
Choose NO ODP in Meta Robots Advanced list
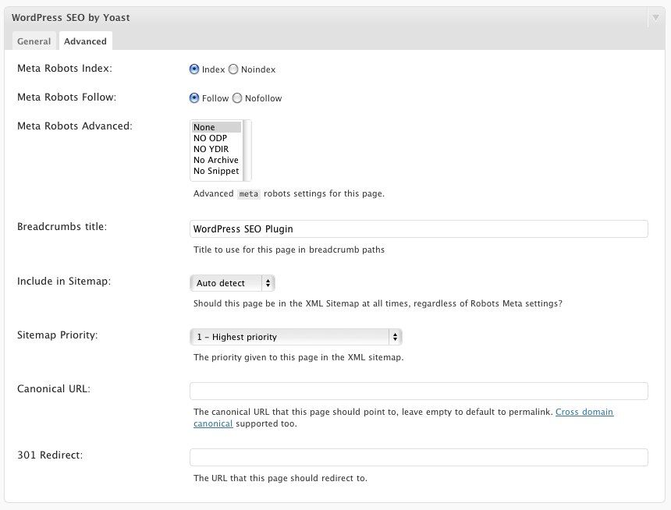217,138
